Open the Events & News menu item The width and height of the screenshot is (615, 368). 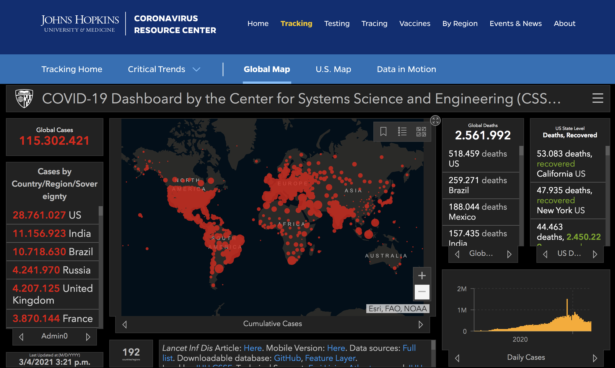(x=515, y=23)
